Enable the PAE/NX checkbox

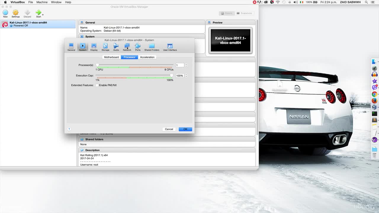[x=97, y=85]
